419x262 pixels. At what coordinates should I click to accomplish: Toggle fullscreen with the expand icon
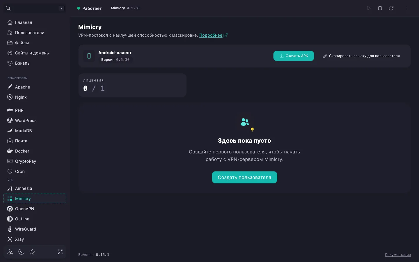pos(60,252)
